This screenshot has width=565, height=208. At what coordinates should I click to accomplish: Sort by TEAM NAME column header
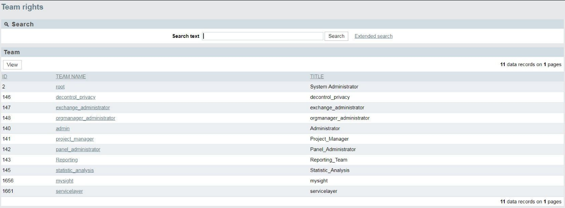coord(71,77)
